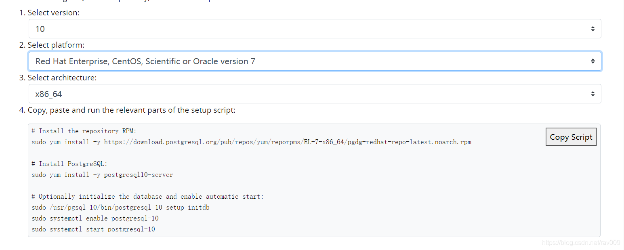The height and width of the screenshot is (250, 624).
Task: Click the systemctl start postgresql-10 line
Action: [93, 229]
